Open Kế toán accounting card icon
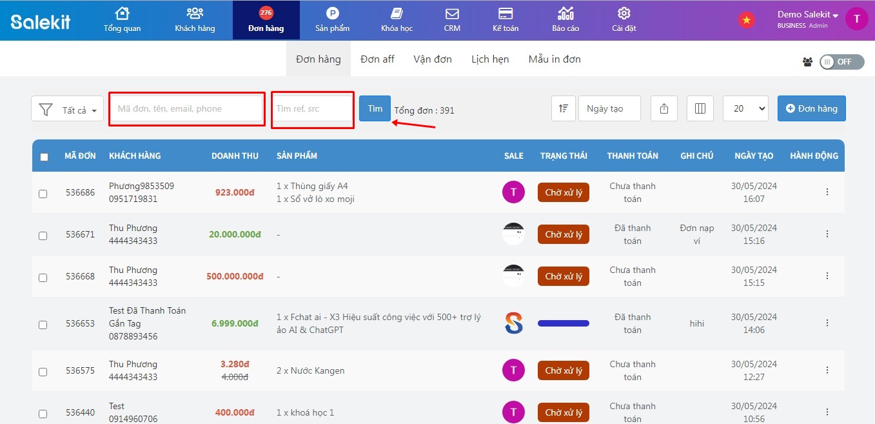This screenshot has width=875, height=424. (x=506, y=14)
